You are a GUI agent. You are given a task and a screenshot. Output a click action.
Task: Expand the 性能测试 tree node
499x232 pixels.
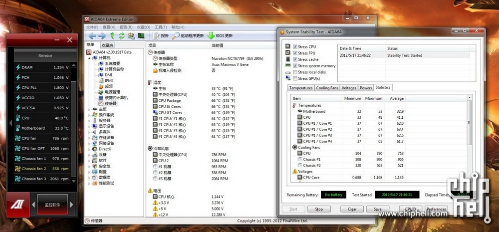pyautogui.click(x=89, y=183)
